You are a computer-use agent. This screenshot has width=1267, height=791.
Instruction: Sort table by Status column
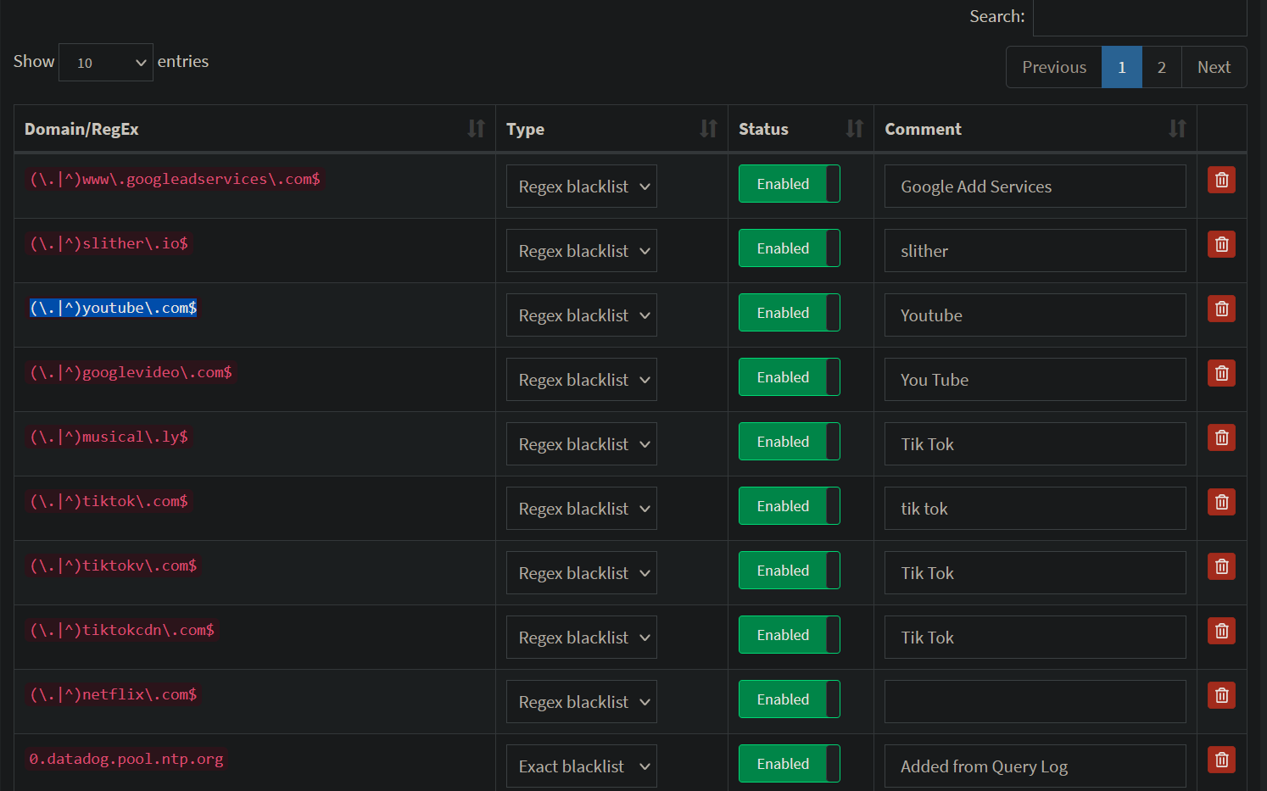[x=801, y=129]
